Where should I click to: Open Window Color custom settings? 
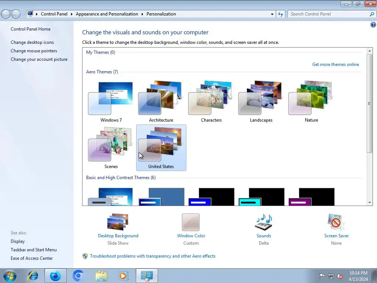point(191,222)
